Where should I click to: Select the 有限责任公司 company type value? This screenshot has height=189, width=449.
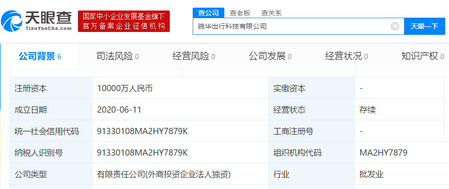(164, 174)
